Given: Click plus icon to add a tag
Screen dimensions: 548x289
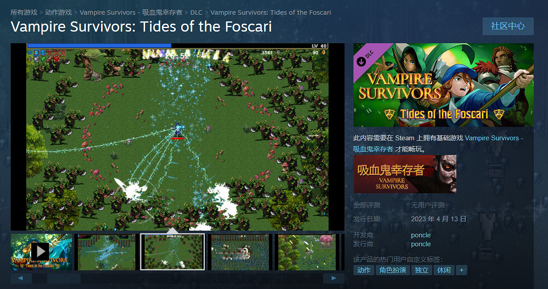Looking at the screenshot, I should pyautogui.click(x=462, y=270).
